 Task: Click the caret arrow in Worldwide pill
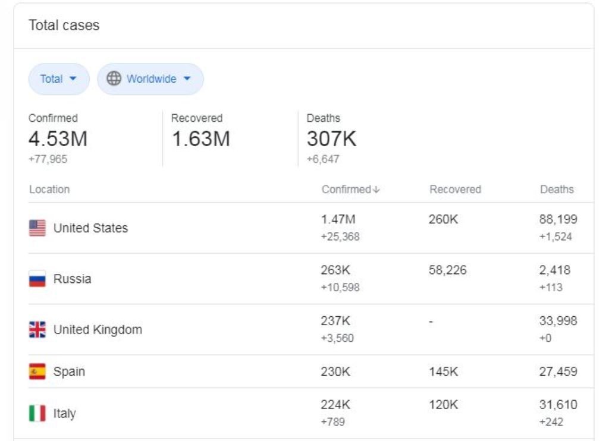[x=187, y=79]
